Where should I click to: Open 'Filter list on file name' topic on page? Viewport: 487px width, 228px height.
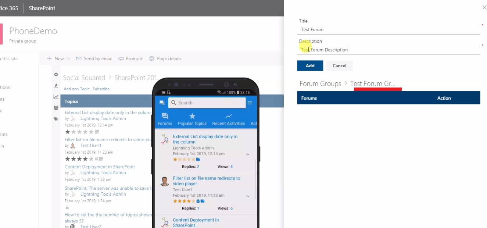108,140
